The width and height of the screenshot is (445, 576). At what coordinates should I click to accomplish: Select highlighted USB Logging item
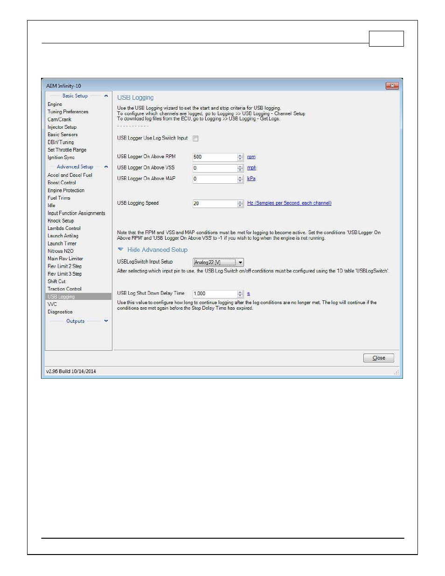78,297
